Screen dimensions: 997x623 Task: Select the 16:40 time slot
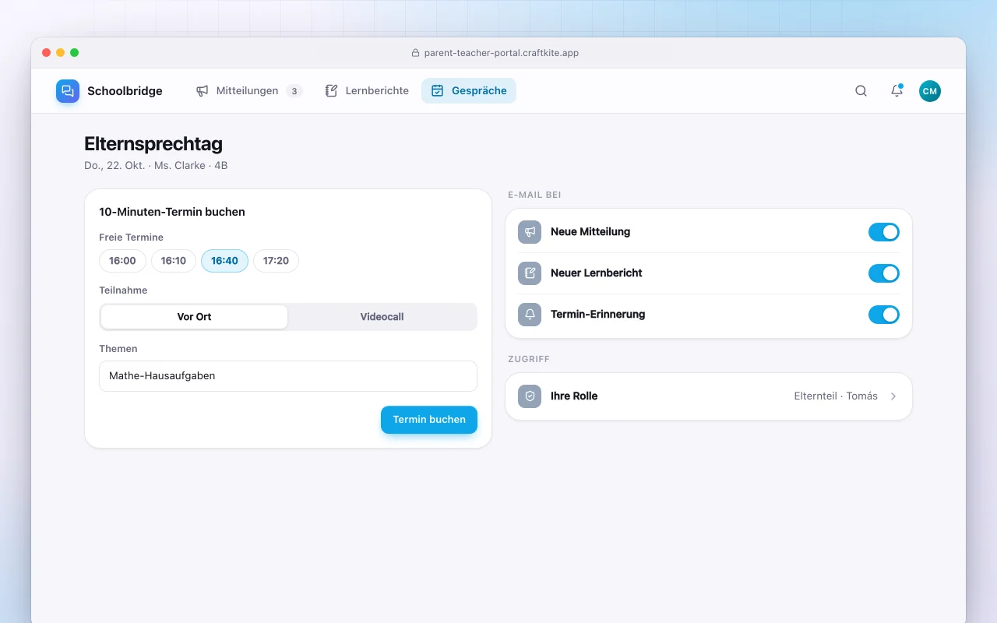click(224, 261)
